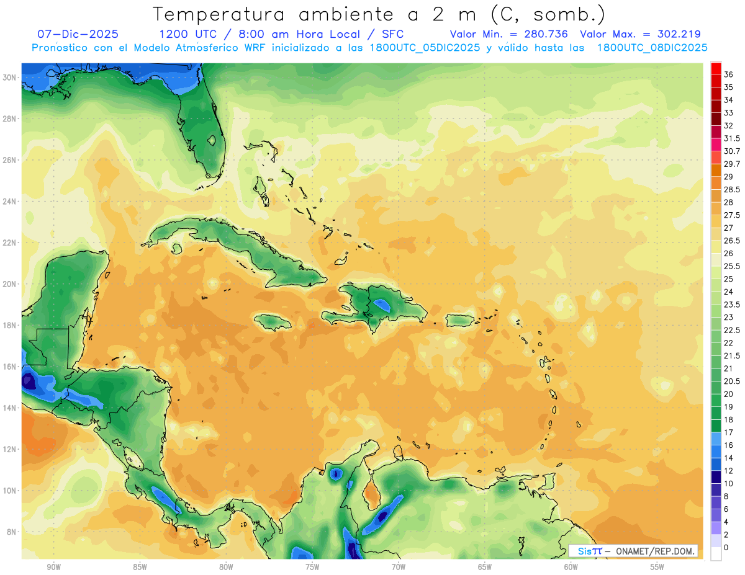Click the colorbar label '33'

point(729,113)
